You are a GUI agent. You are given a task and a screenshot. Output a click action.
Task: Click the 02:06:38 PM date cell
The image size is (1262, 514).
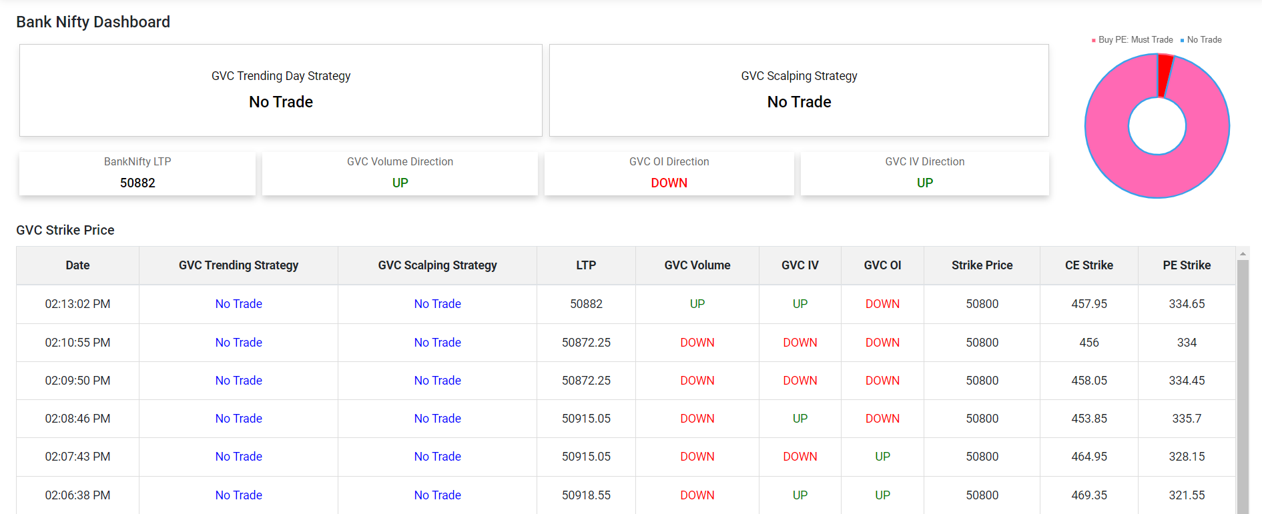click(x=77, y=495)
